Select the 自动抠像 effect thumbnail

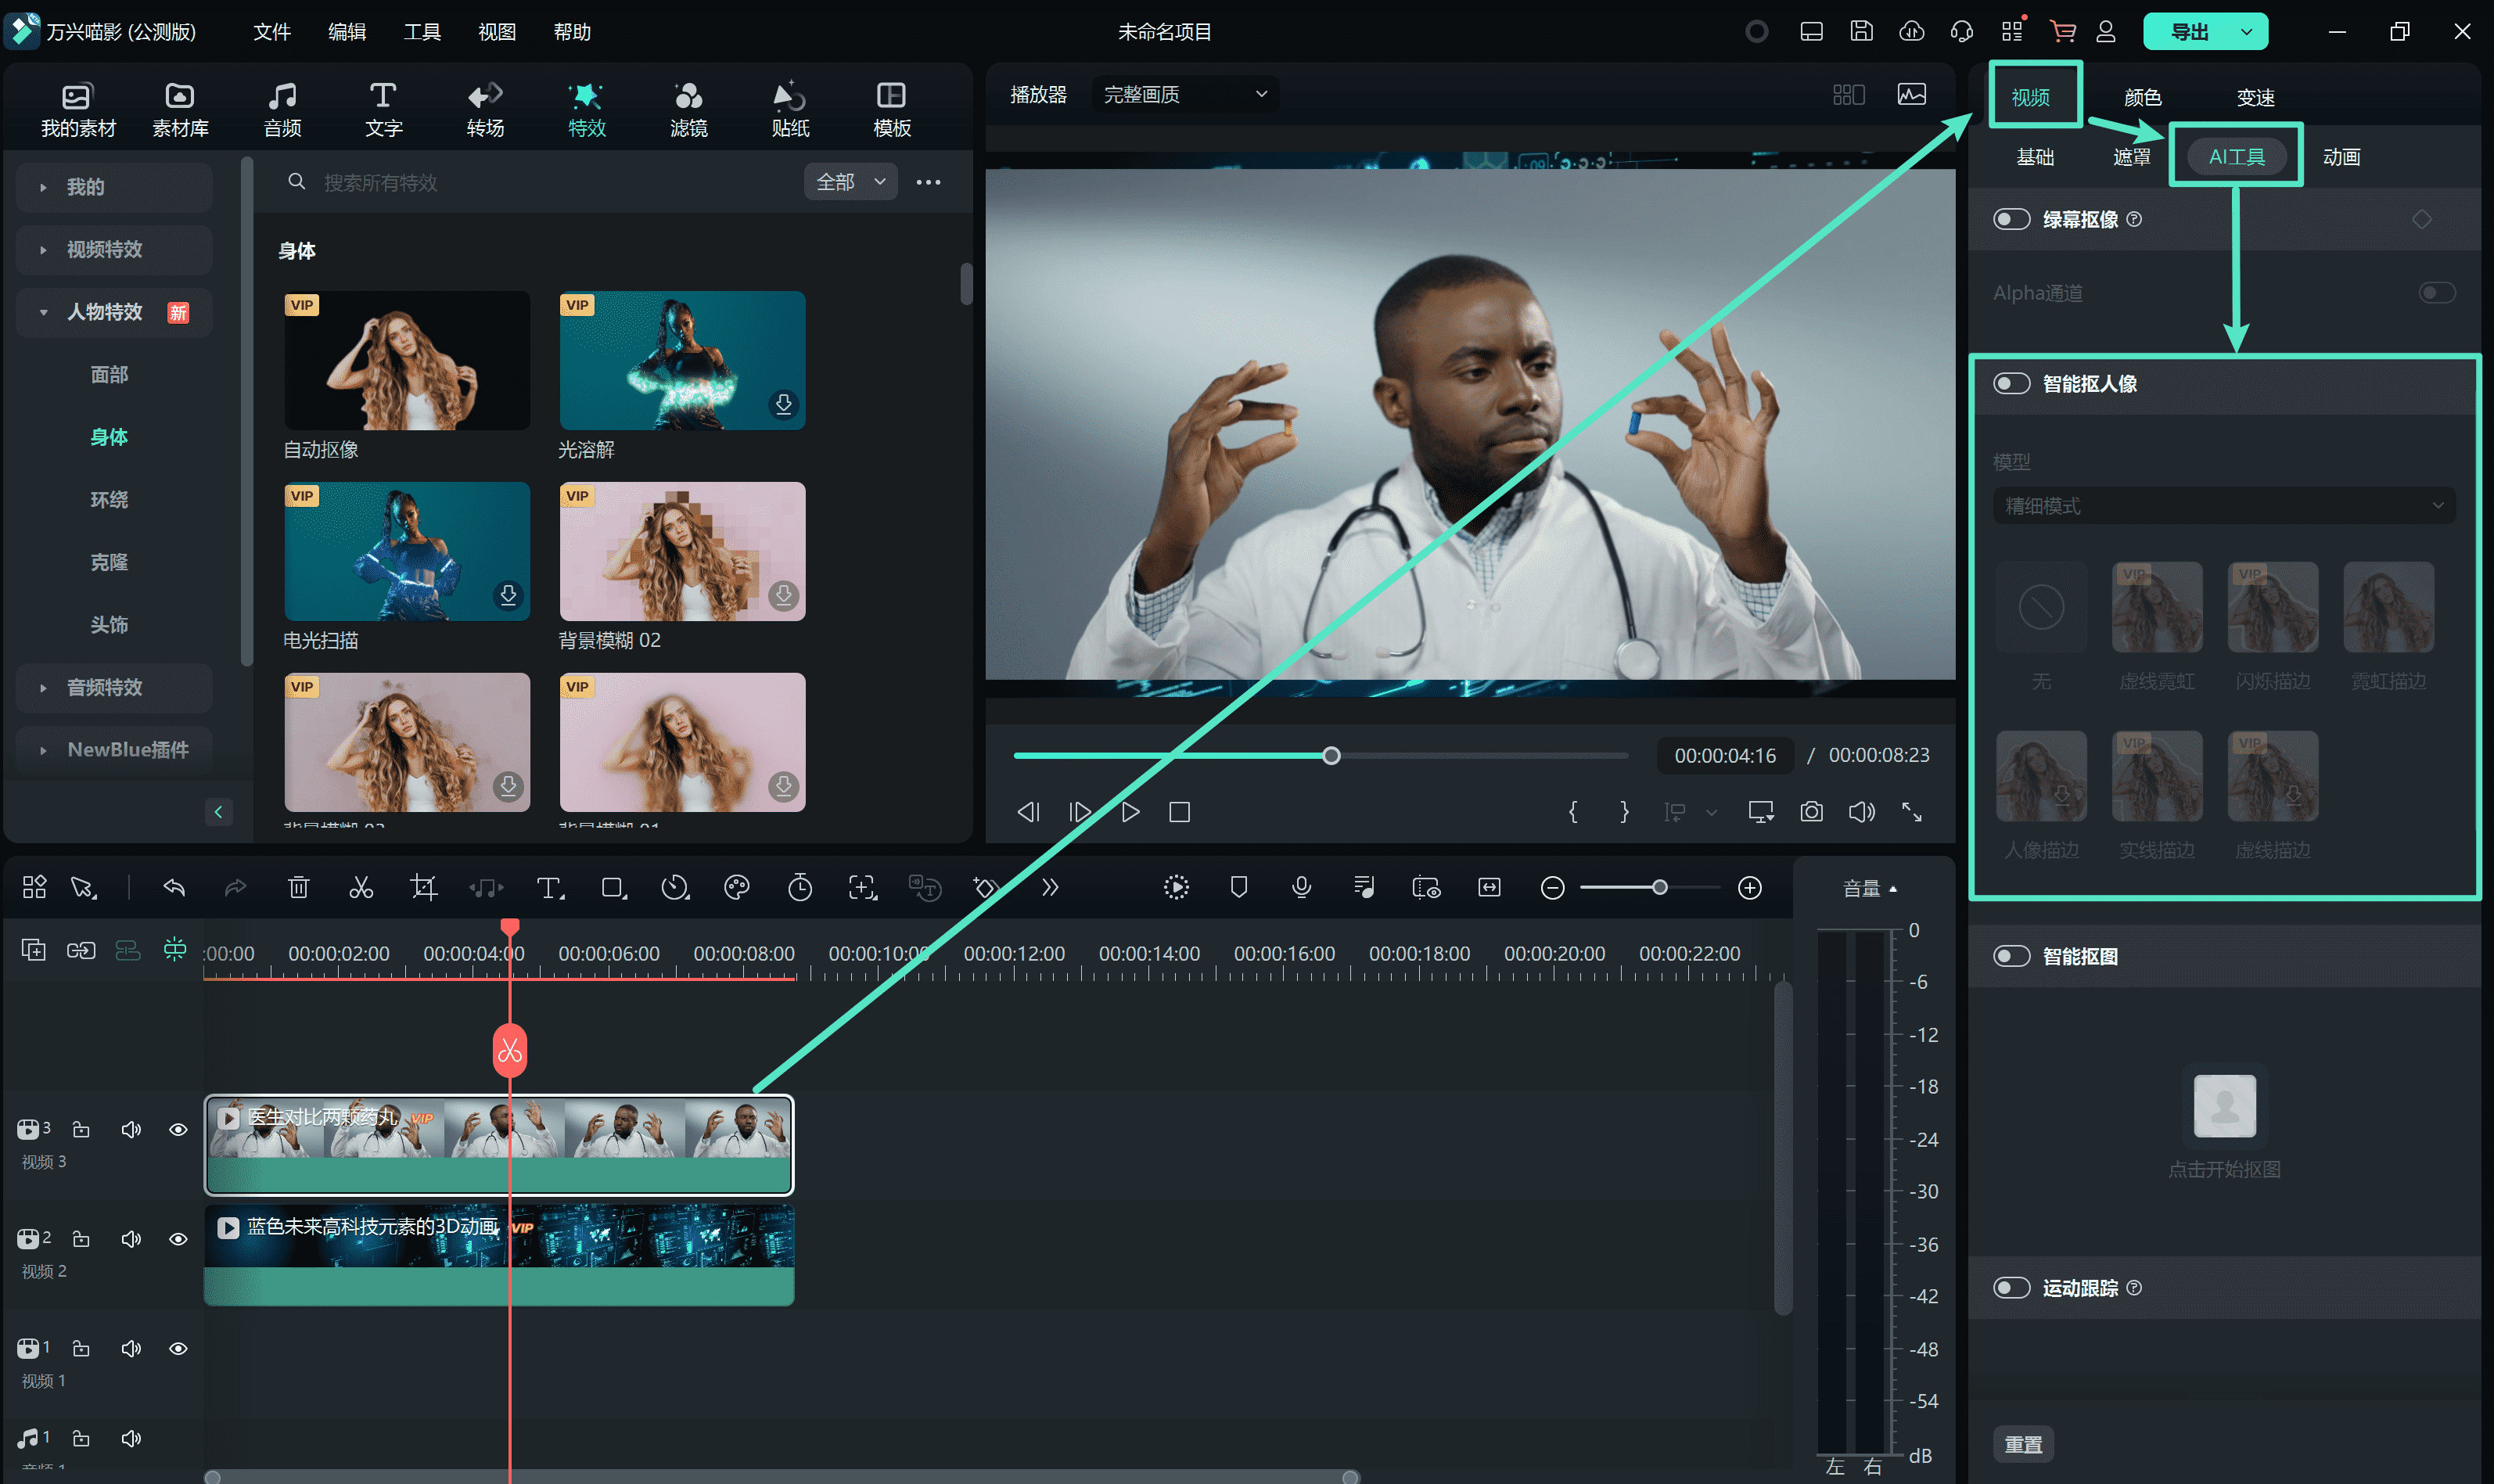coord(407,361)
